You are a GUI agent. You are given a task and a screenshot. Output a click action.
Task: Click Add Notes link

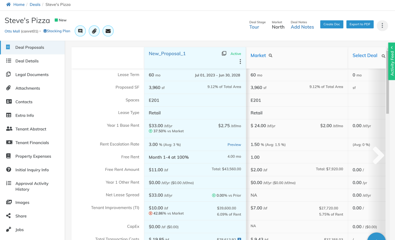(x=302, y=27)
